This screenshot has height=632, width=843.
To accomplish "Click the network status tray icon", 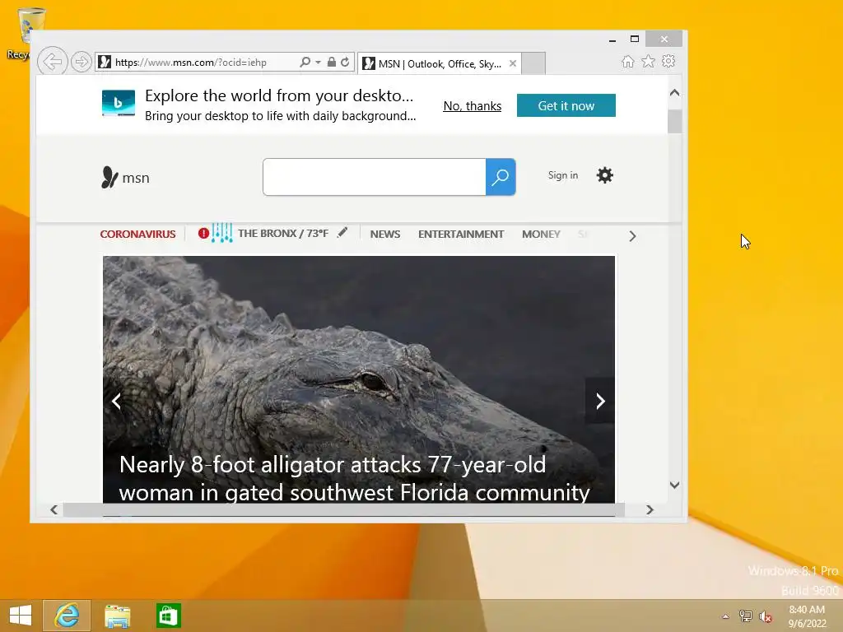I will point(745,616).
